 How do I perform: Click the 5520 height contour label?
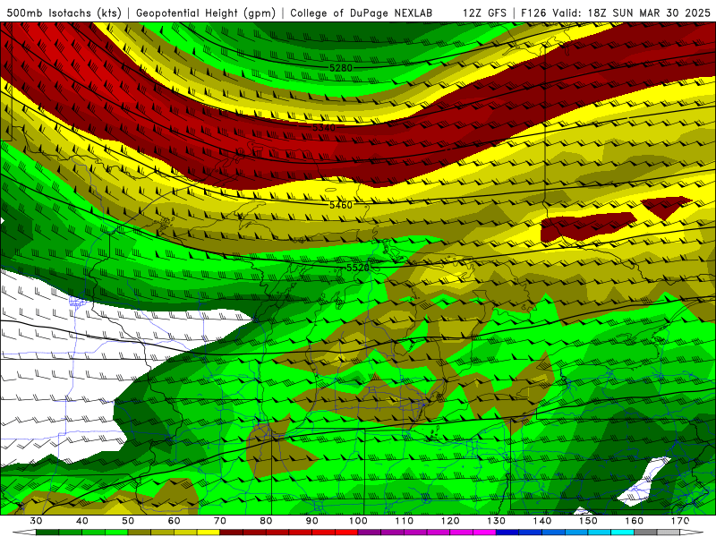(x=357, y=268)
